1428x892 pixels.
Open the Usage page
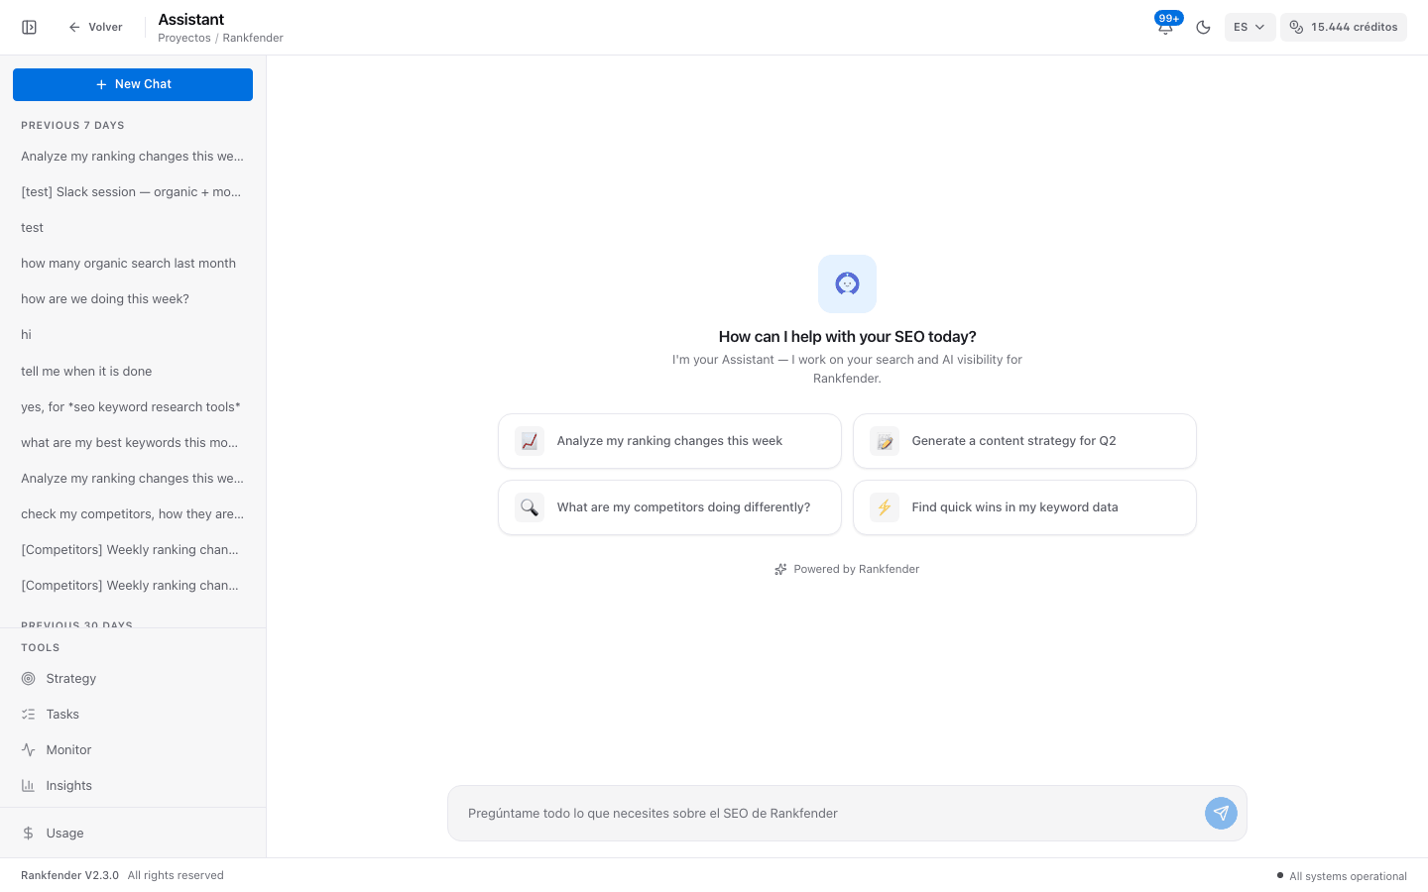click(133, 834)
